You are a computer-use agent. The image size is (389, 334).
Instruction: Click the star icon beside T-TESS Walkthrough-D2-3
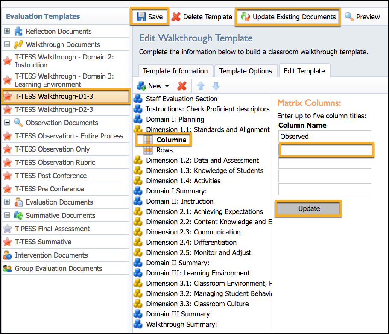(x=7, y=109)
